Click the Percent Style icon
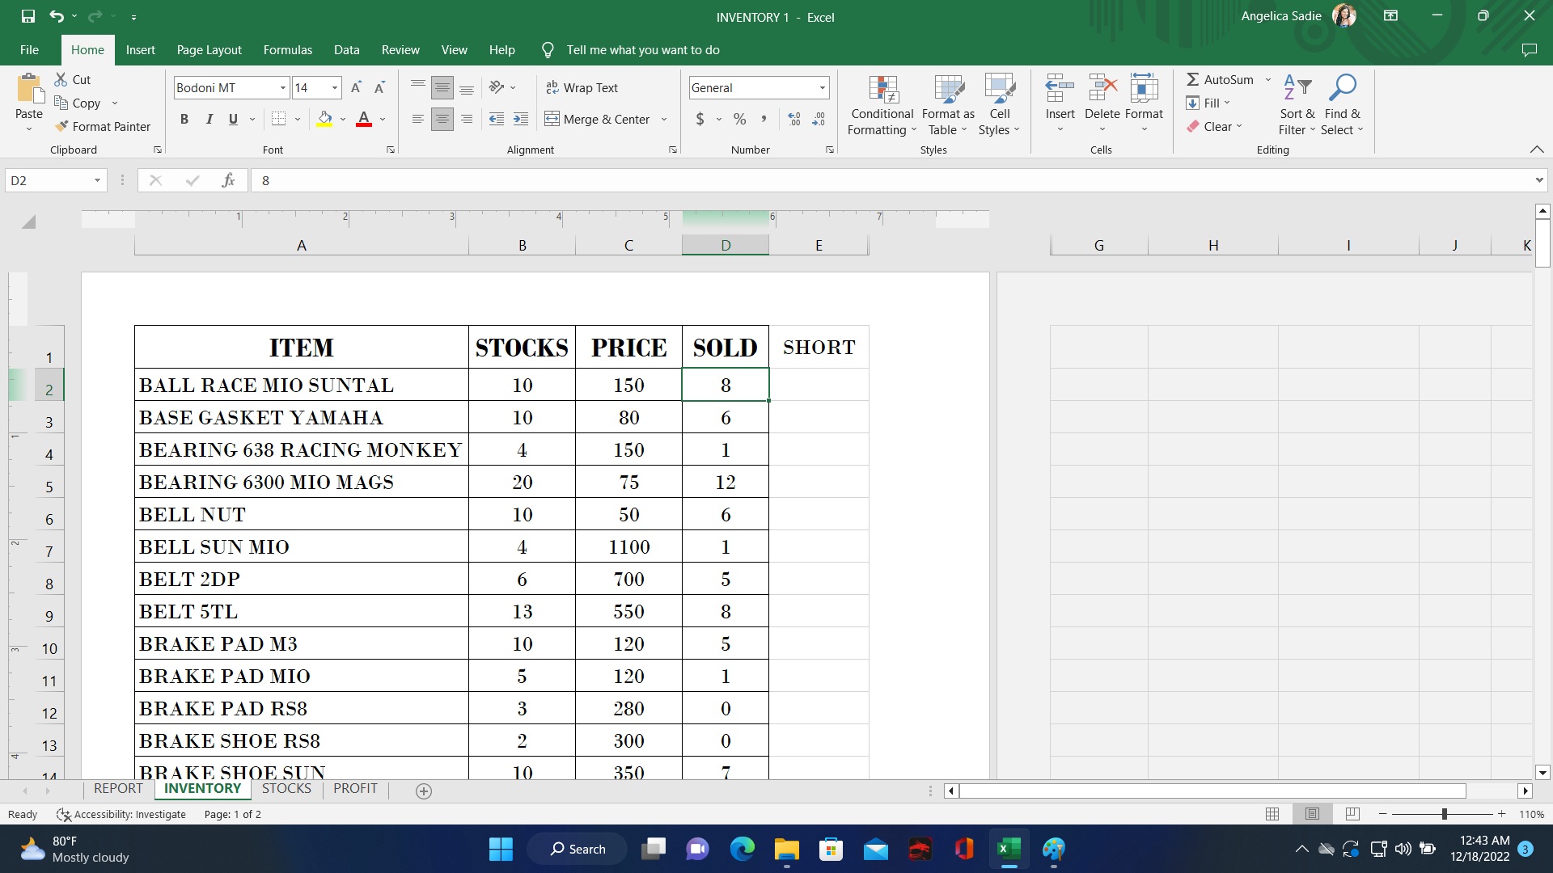Viewport: 1553px width, 873px height. [739, 120]
